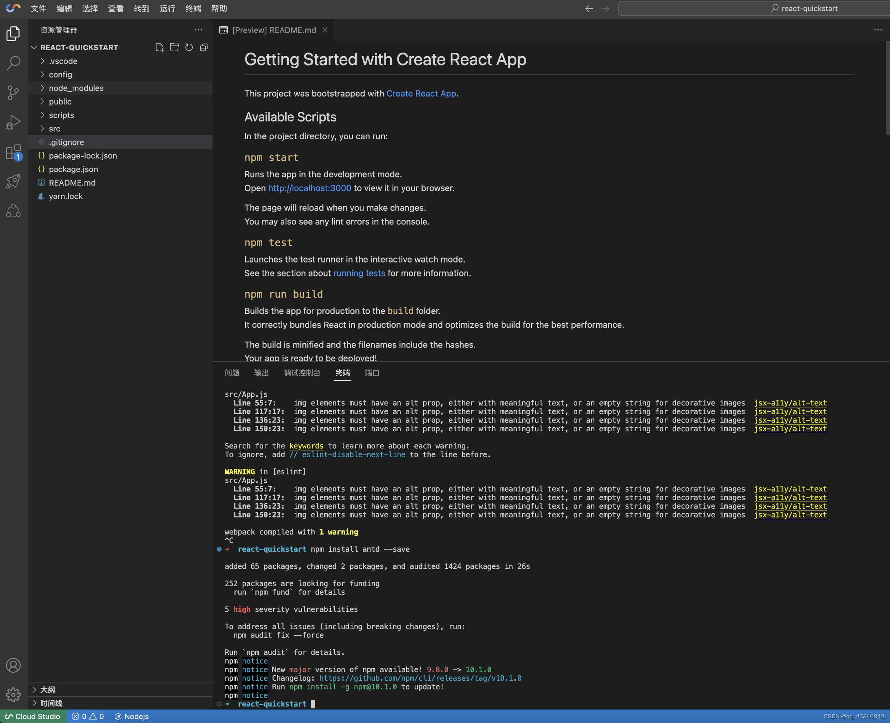Open the running tests link

[359, 273]
